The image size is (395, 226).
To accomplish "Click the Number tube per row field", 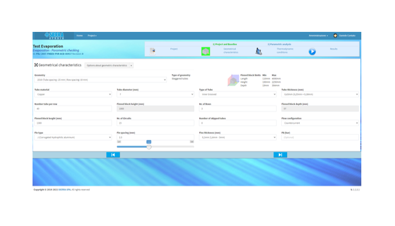I will tap(73, 109).
